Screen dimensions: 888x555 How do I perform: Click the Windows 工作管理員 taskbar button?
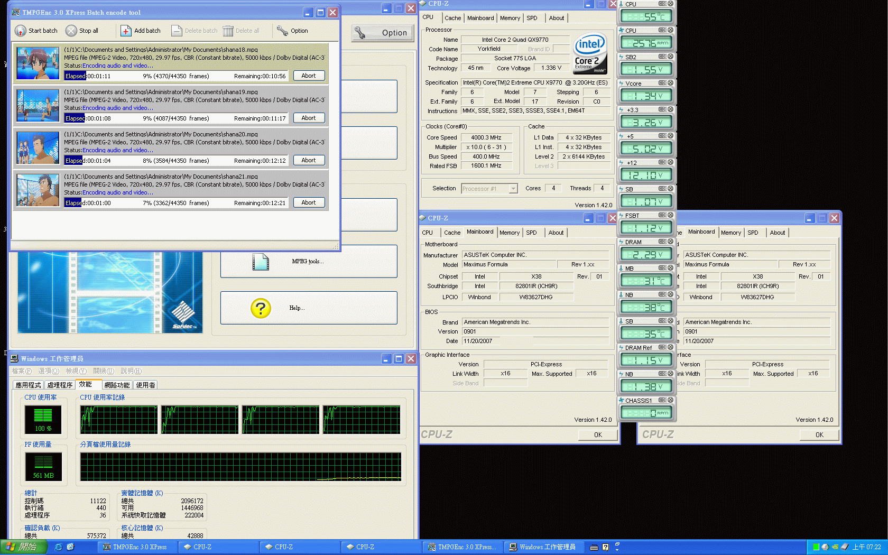[543, 547]
